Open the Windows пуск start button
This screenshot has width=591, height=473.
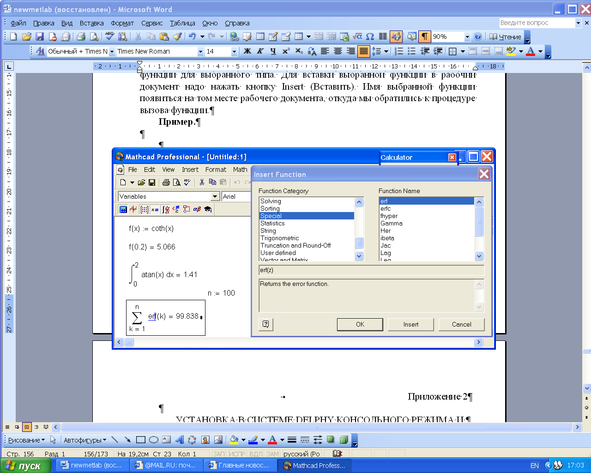[26, 466]
